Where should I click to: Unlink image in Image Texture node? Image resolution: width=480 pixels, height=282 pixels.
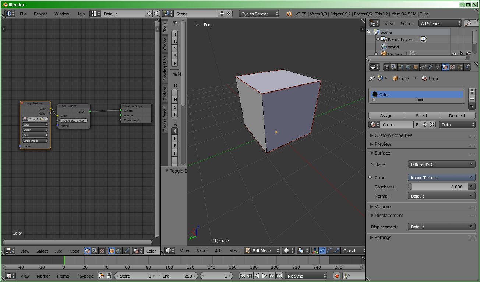click(x=46, y=119)
